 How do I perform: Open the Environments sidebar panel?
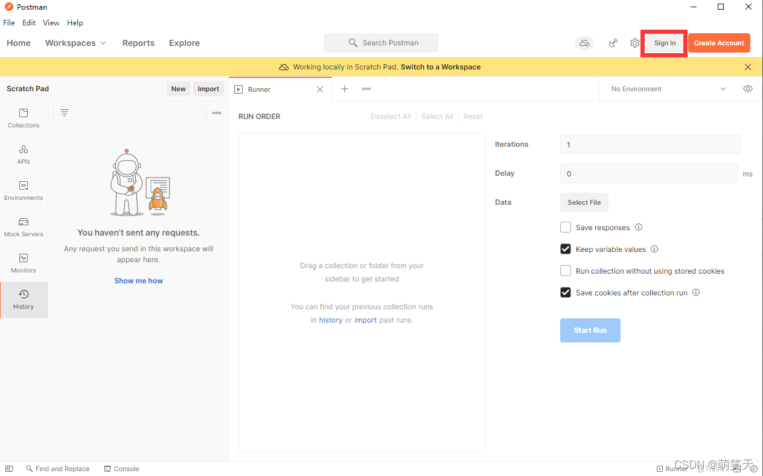[24, 191]
